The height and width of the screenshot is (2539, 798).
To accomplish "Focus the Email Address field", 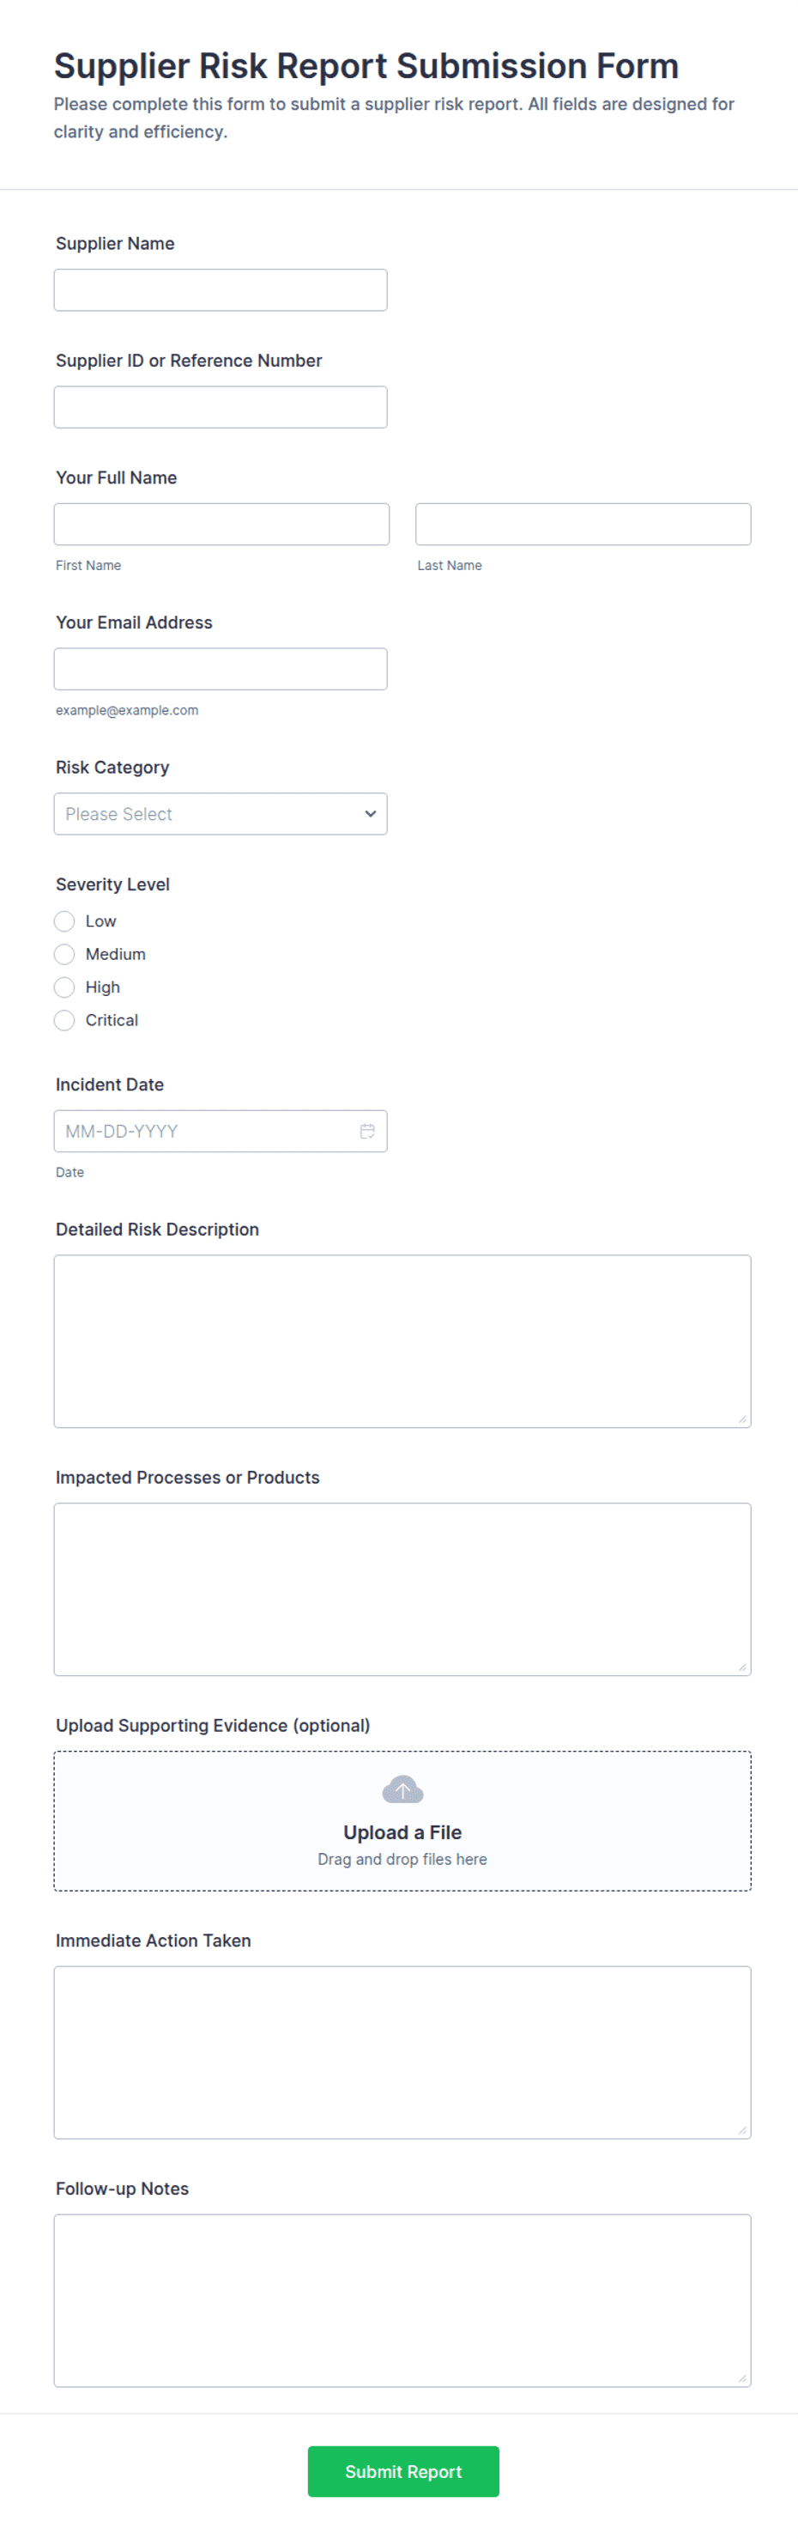I will tap(221, 669).
